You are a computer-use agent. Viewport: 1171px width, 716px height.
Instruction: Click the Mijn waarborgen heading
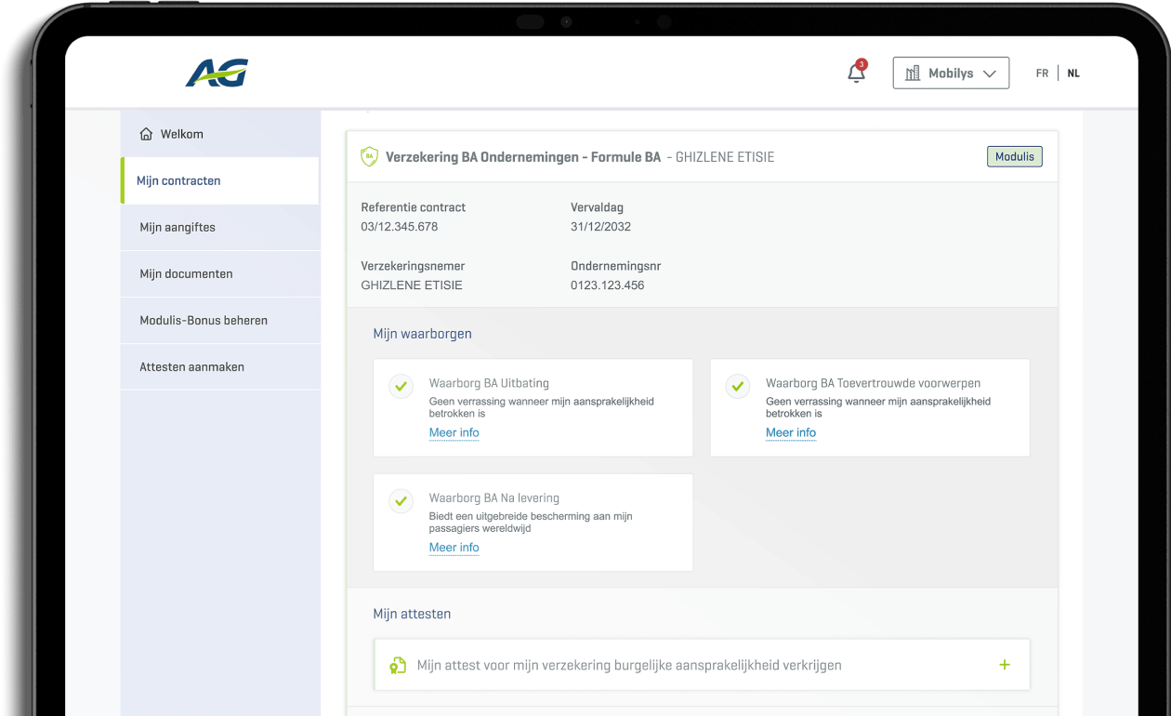422,334
